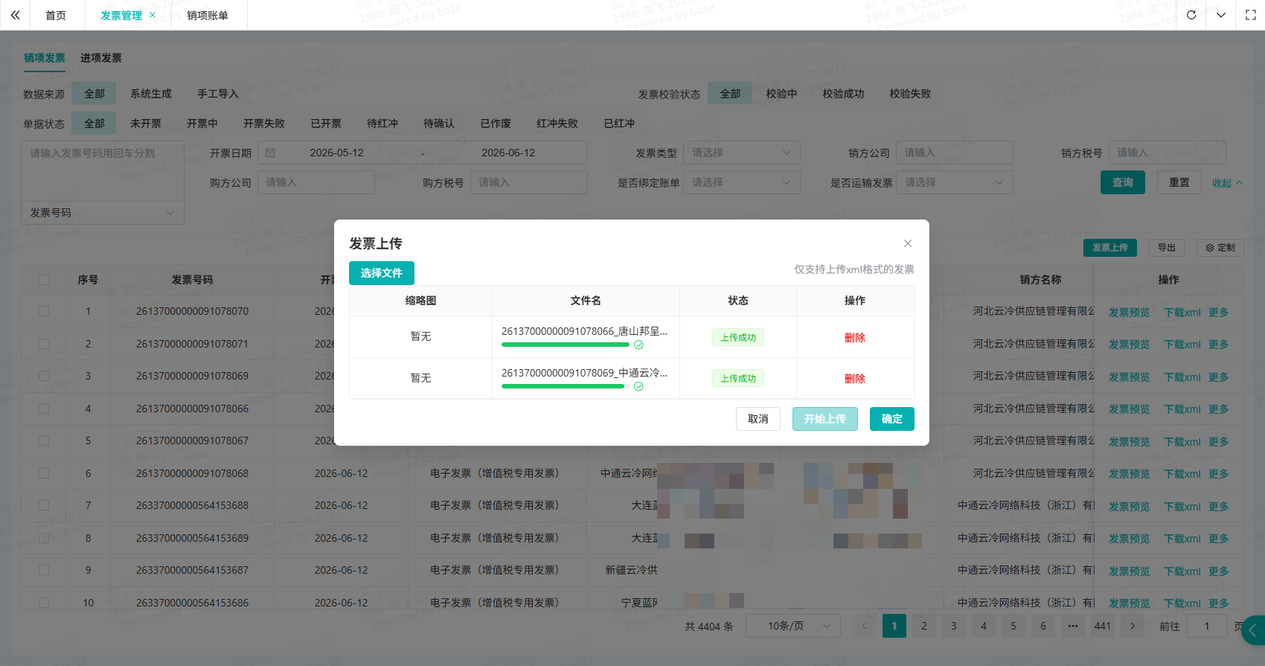1265x666 pixels.
Task: Click the 发票上传 toolbar button
Action: click(x=1110, y=247)
